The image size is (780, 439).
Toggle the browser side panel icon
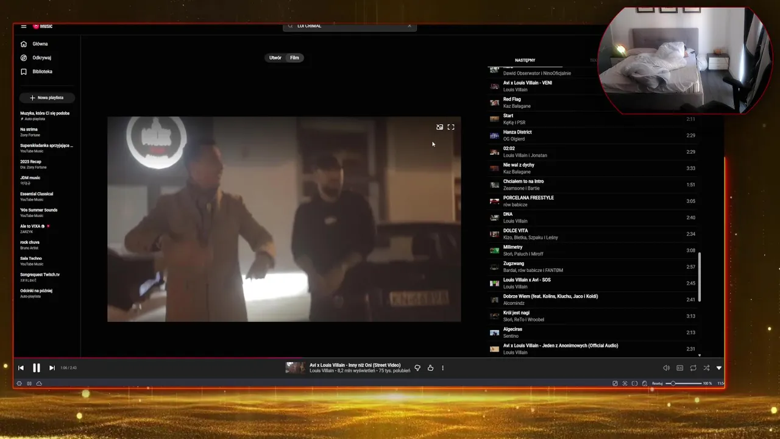[x=29, y=384]
